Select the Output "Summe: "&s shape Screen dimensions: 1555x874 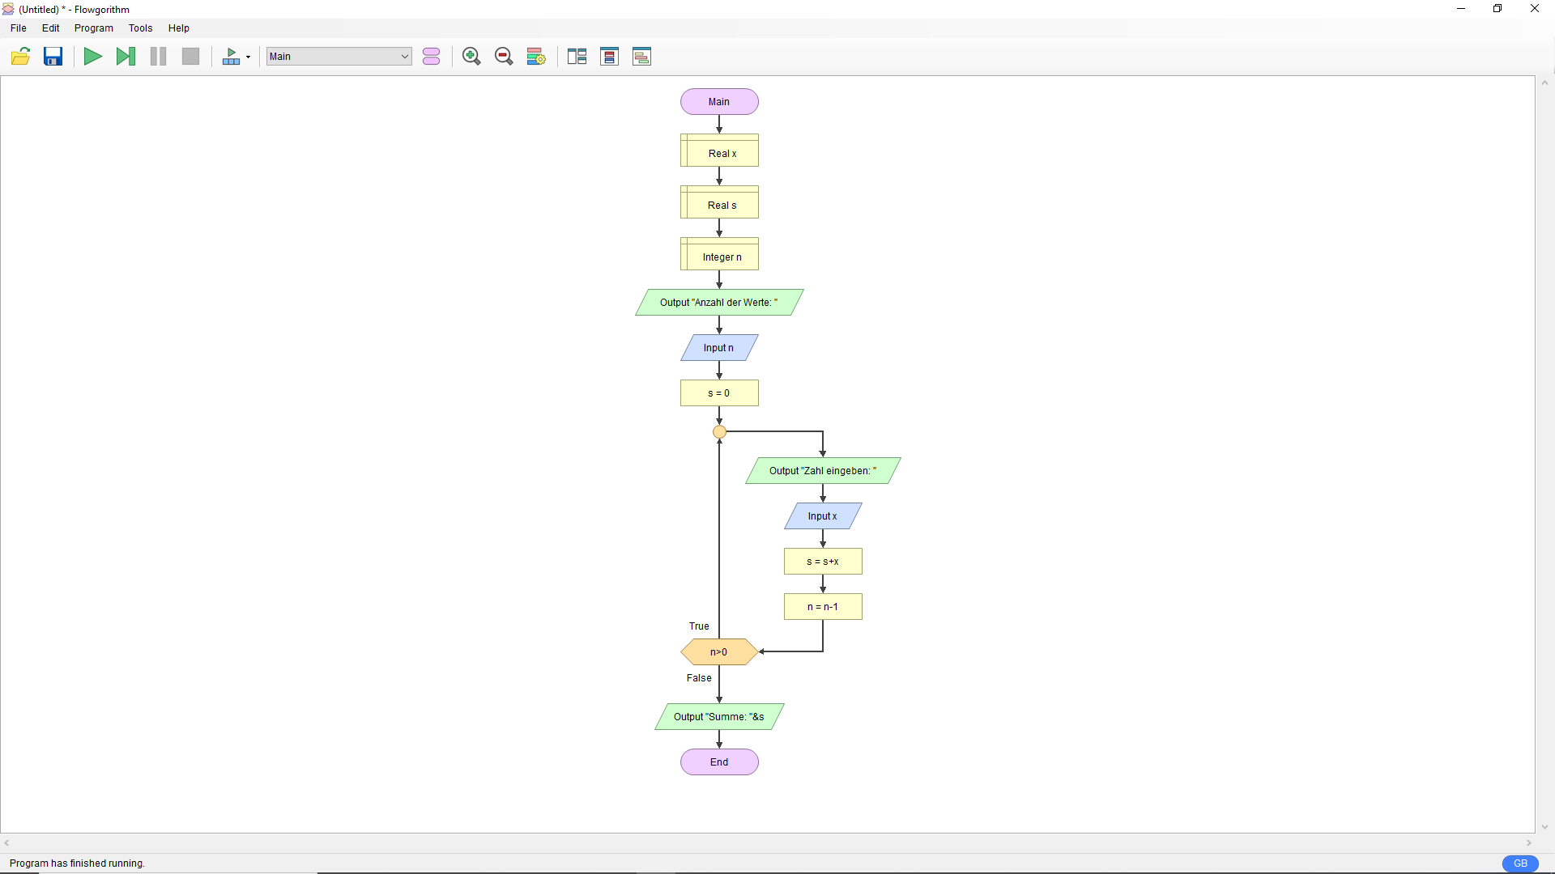719,717
